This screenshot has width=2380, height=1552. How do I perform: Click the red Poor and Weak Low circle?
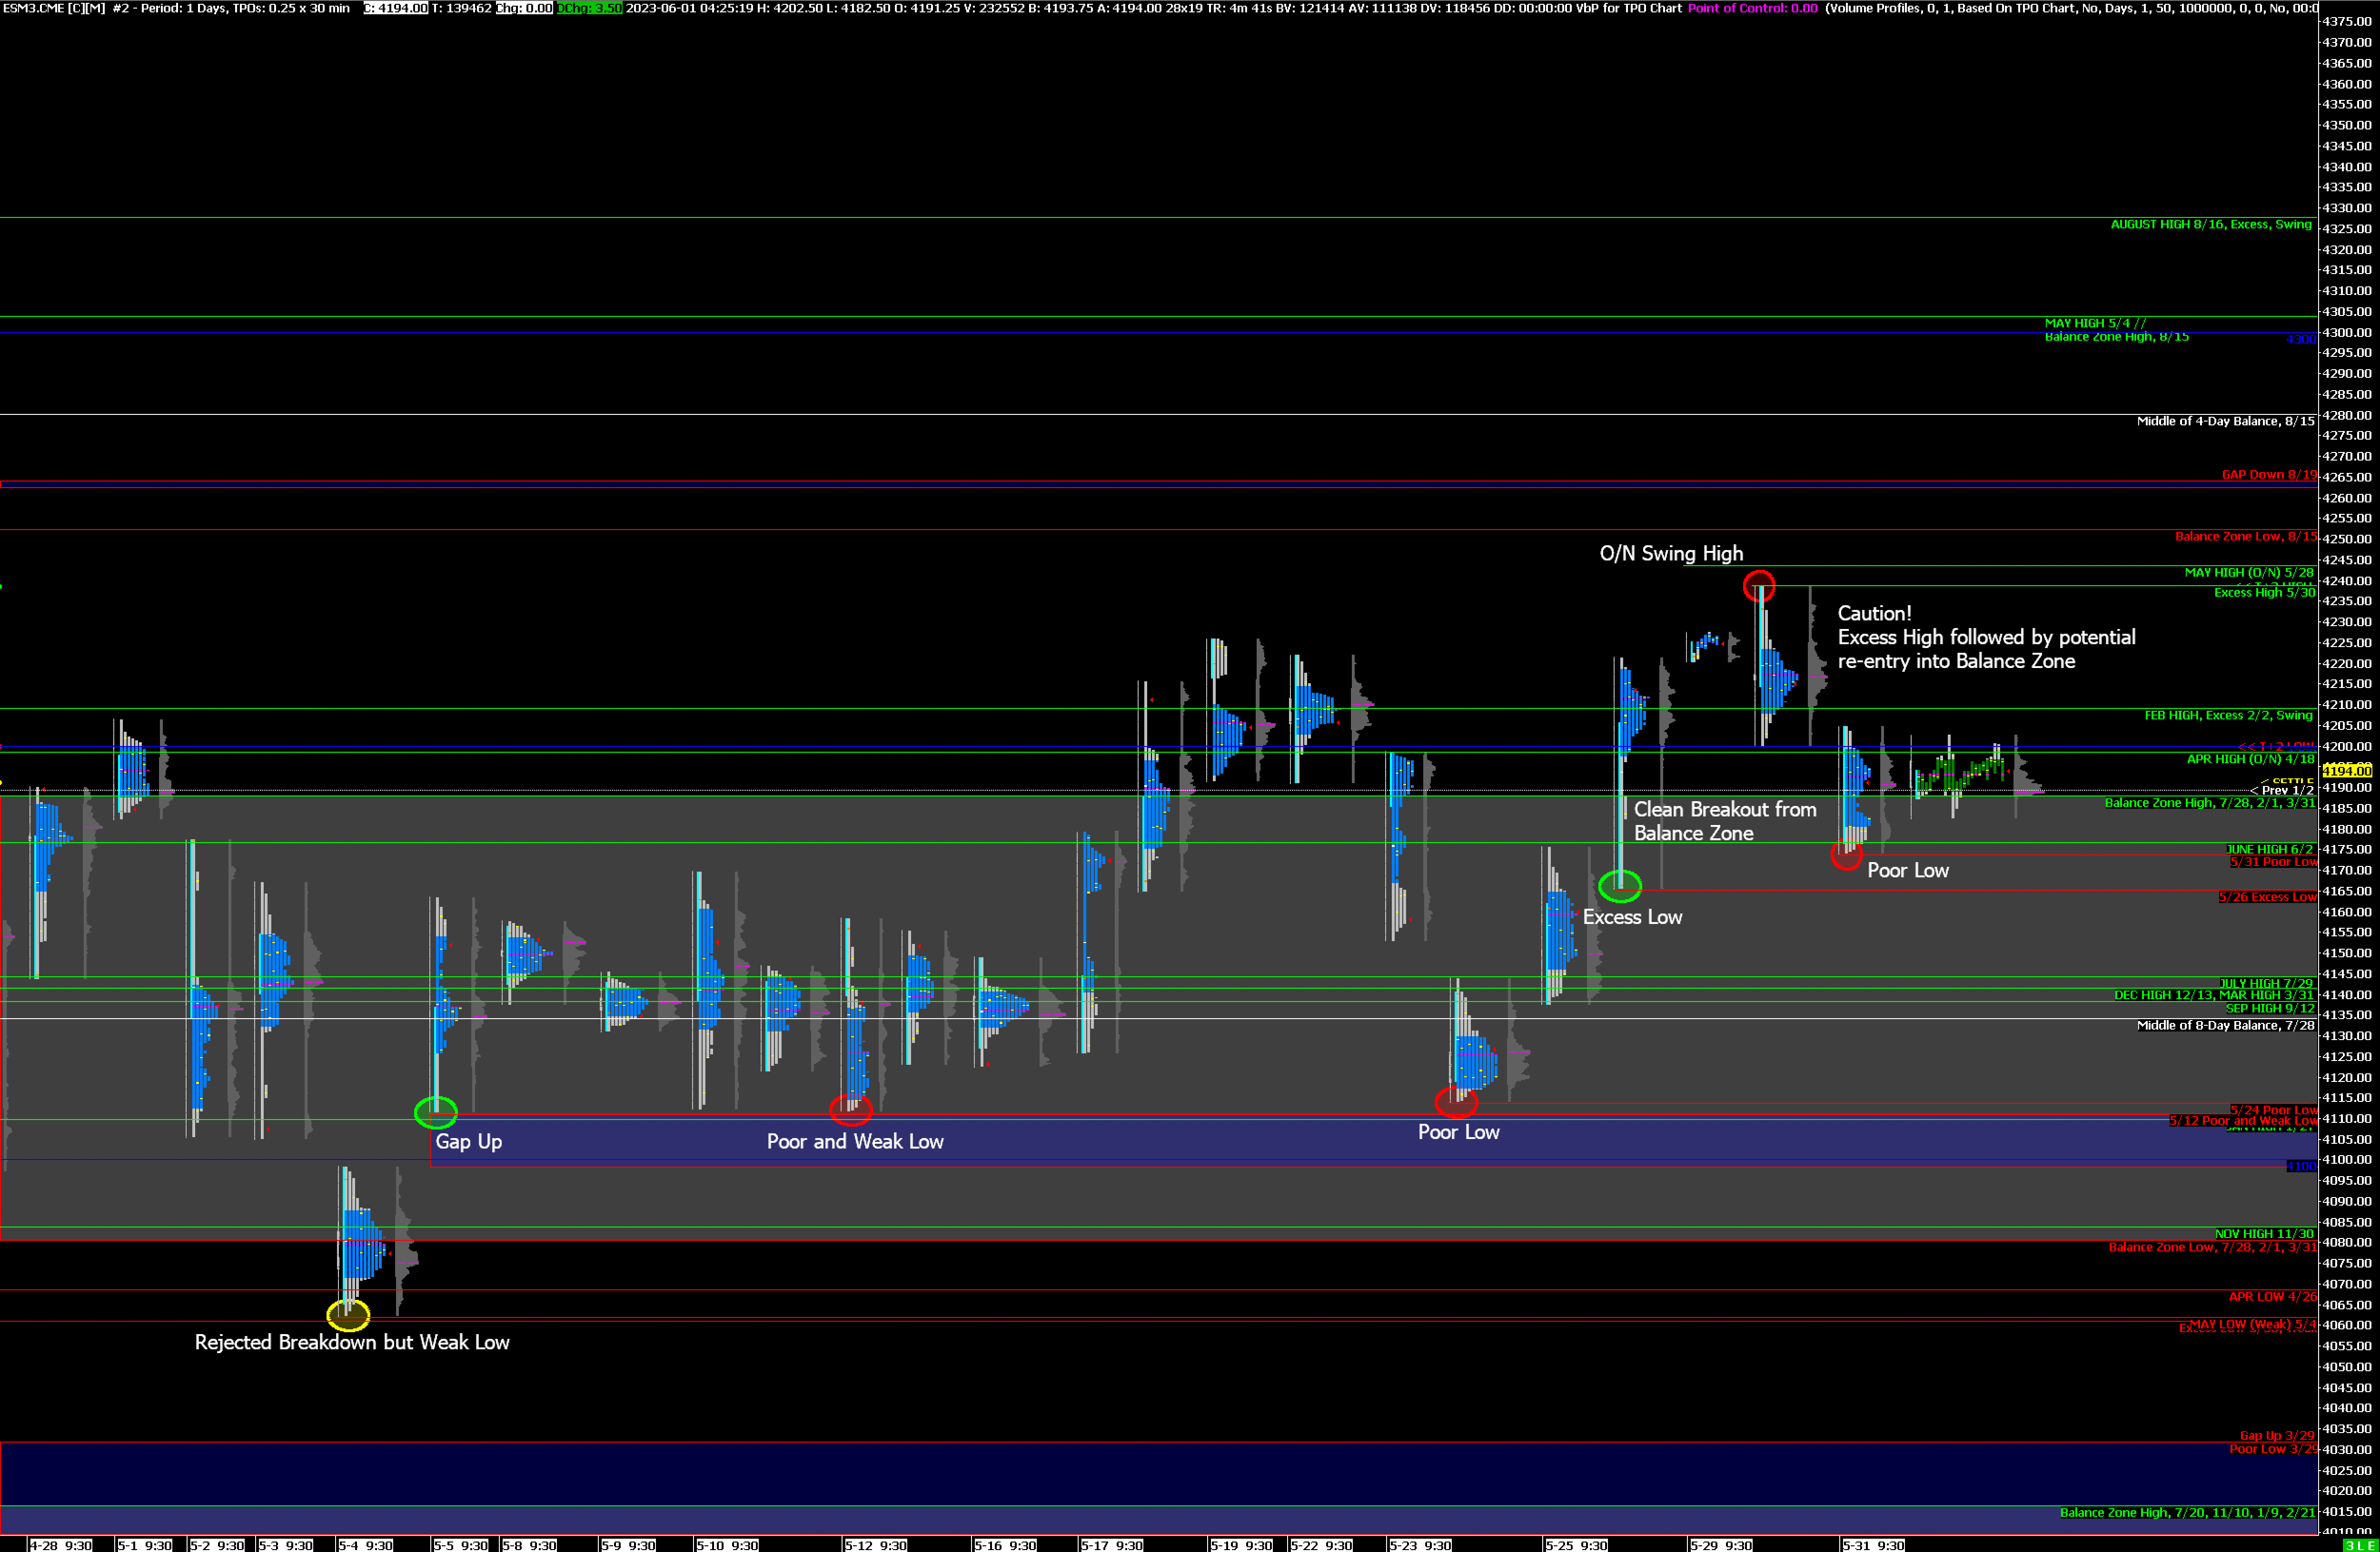pos(851,1110)
